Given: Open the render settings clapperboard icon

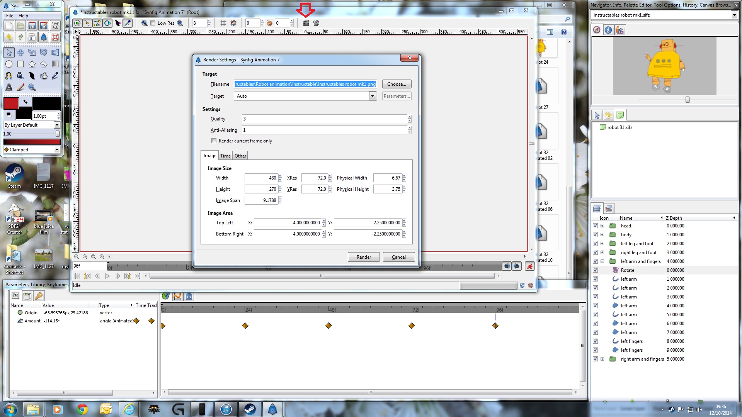Looking at the screenshot, I should [x=306, y=23].
